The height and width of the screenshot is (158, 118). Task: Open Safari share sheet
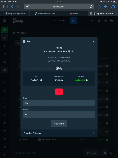(99, 6)
